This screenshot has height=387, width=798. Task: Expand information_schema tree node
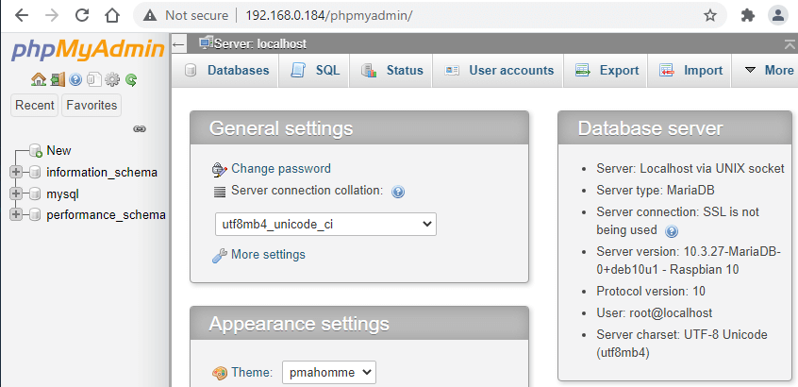tap(16, 172)
